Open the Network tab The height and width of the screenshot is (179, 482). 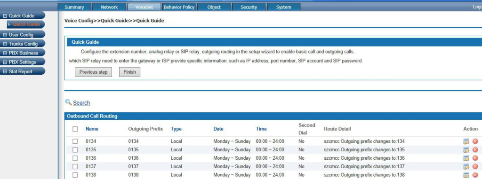coord(109,7)
